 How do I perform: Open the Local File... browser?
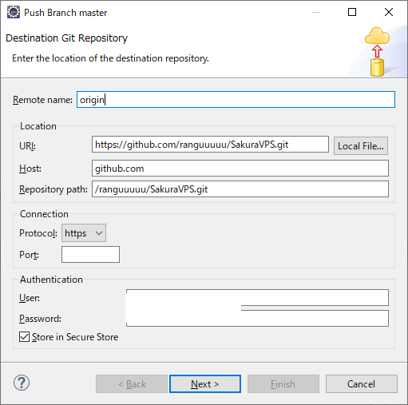(x=361, y=146)
